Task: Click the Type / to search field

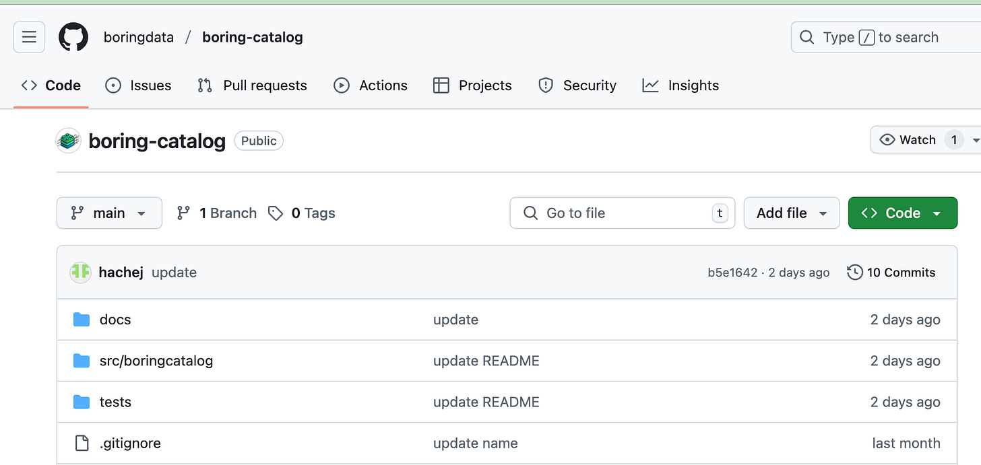Action: click(886, 37)
